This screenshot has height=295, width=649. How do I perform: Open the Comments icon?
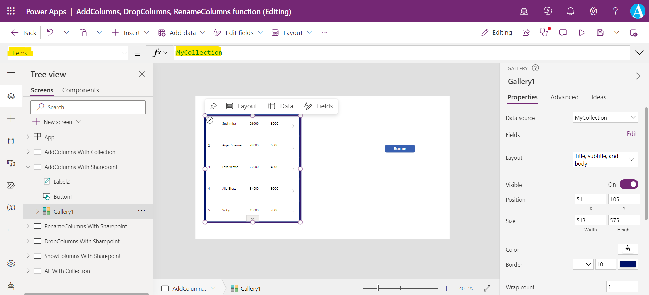[x=563, y=33]
